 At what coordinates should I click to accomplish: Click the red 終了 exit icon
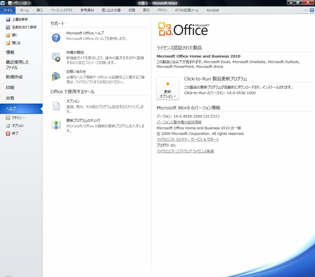coord(8,133)
